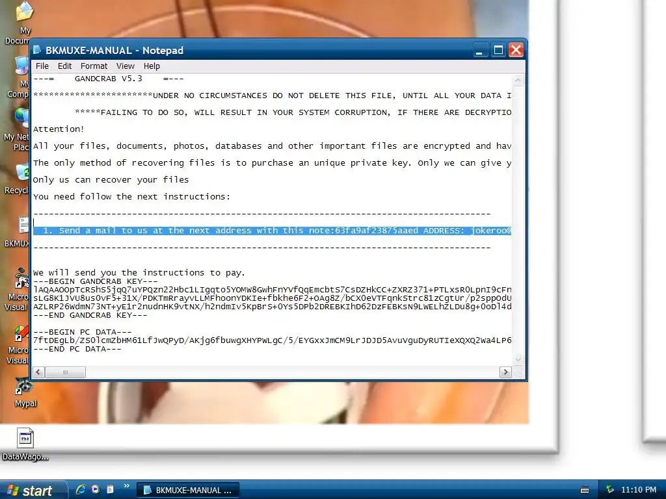
Task: Click the BKMUXE-MANUAL taskbar button
Action: pyautogui.click(x=188, y=490)
